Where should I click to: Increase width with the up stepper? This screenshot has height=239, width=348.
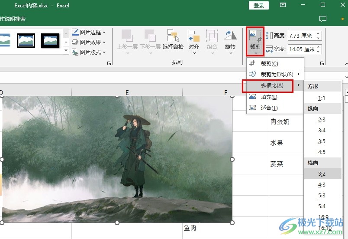coord(318,47)
